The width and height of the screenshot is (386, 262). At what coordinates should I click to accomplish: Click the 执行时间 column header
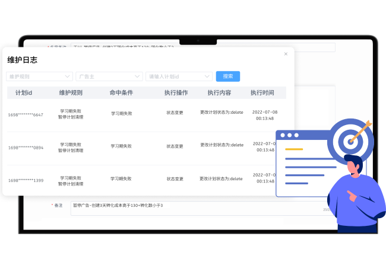click(262, 92)
